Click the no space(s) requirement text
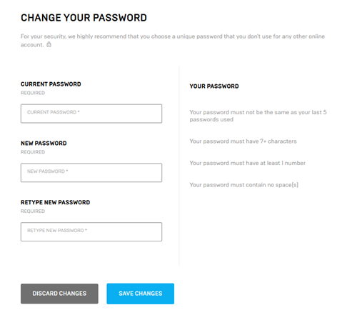357x315 pixels. (244, 185)
